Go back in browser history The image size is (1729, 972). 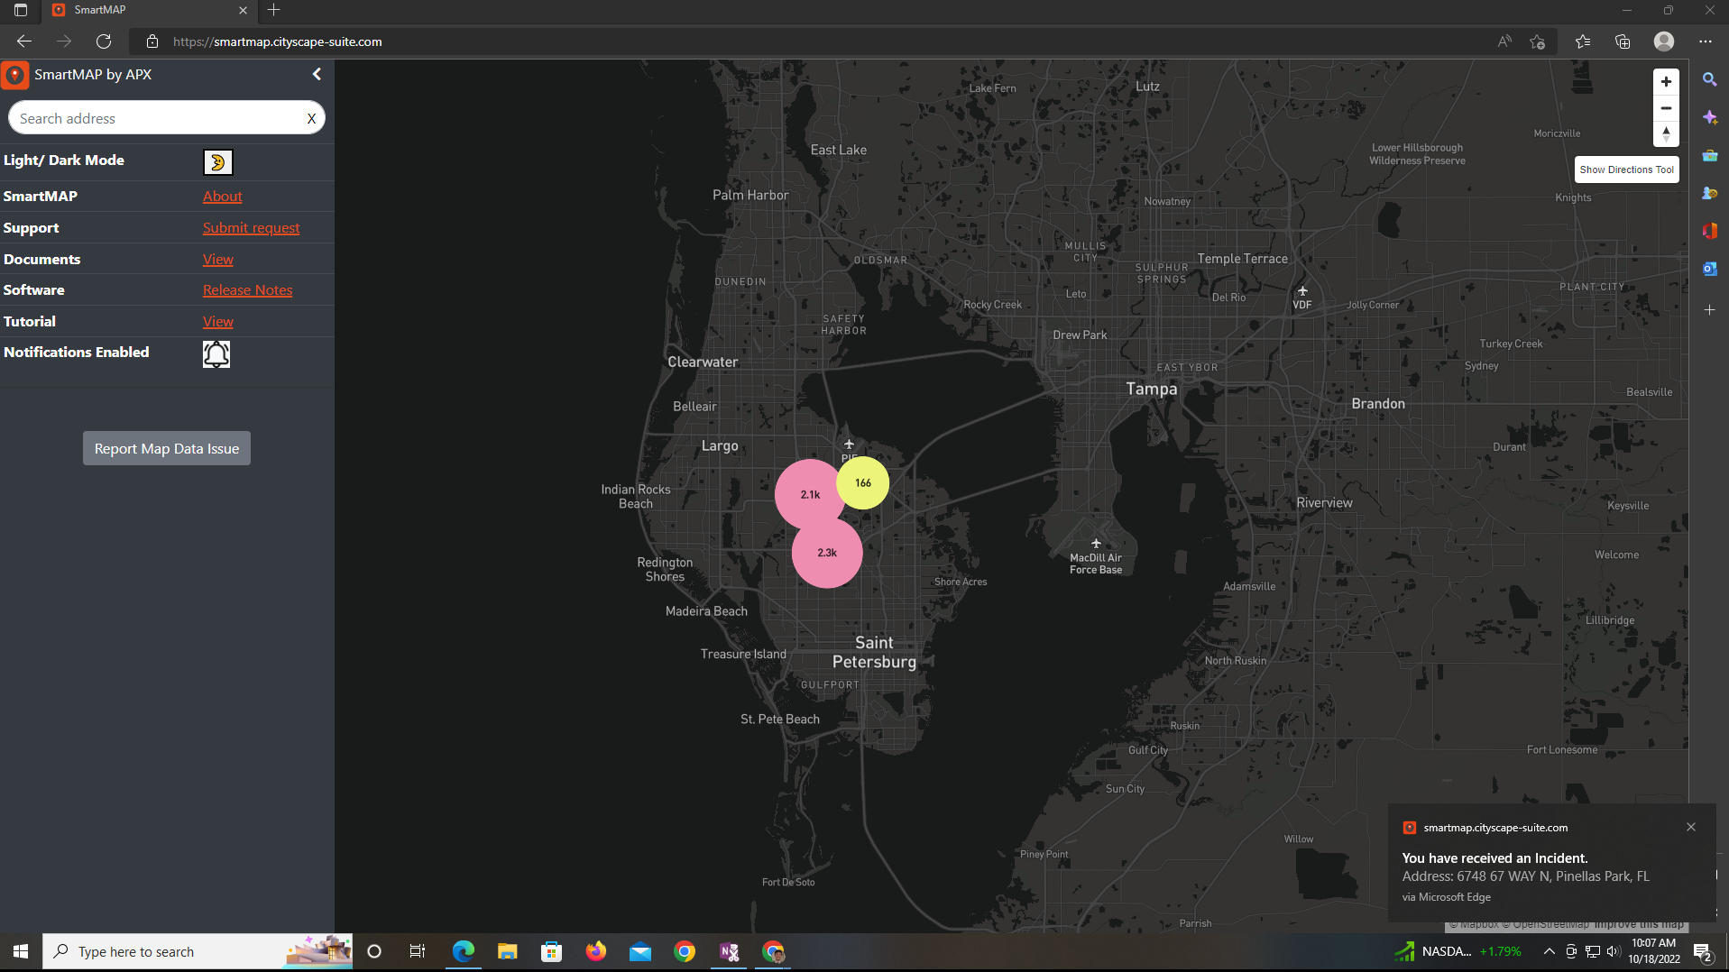coord(24,41)
